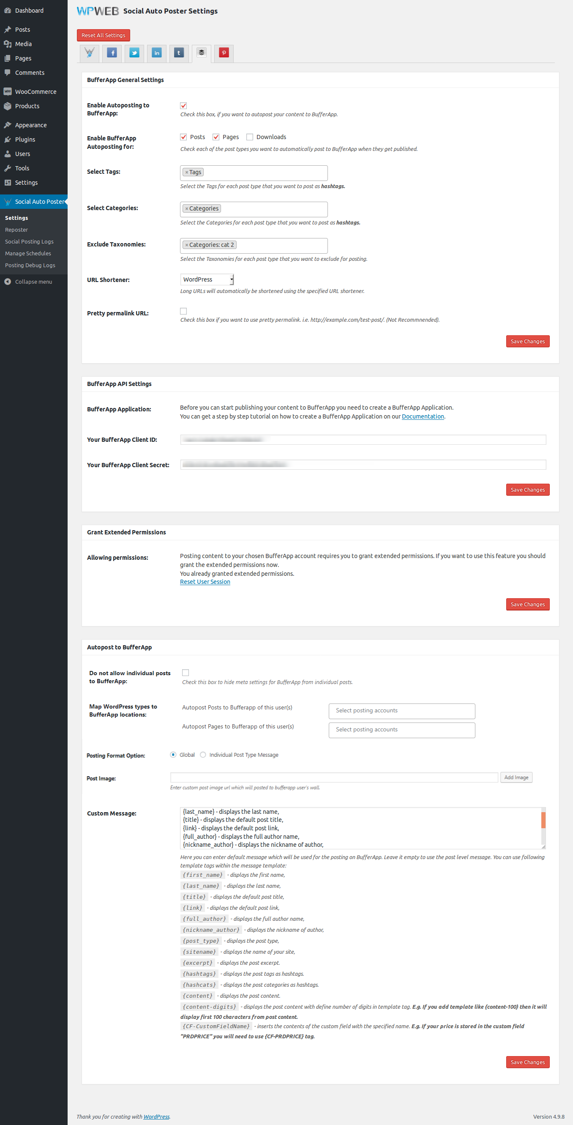Open the LinkedIn settings tab icon
Image resolution: width=573 pixels, height=1125 pixels.
pyautogui.click(x=157, y=53)
